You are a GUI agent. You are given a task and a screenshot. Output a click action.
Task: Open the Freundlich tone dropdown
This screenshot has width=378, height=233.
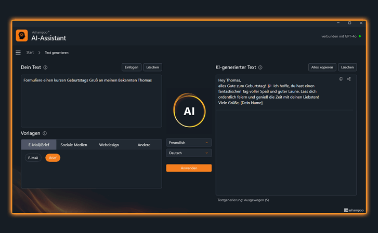click(189, 143)
